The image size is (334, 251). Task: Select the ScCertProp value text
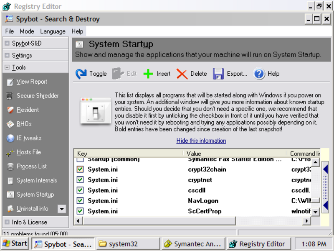205,211
